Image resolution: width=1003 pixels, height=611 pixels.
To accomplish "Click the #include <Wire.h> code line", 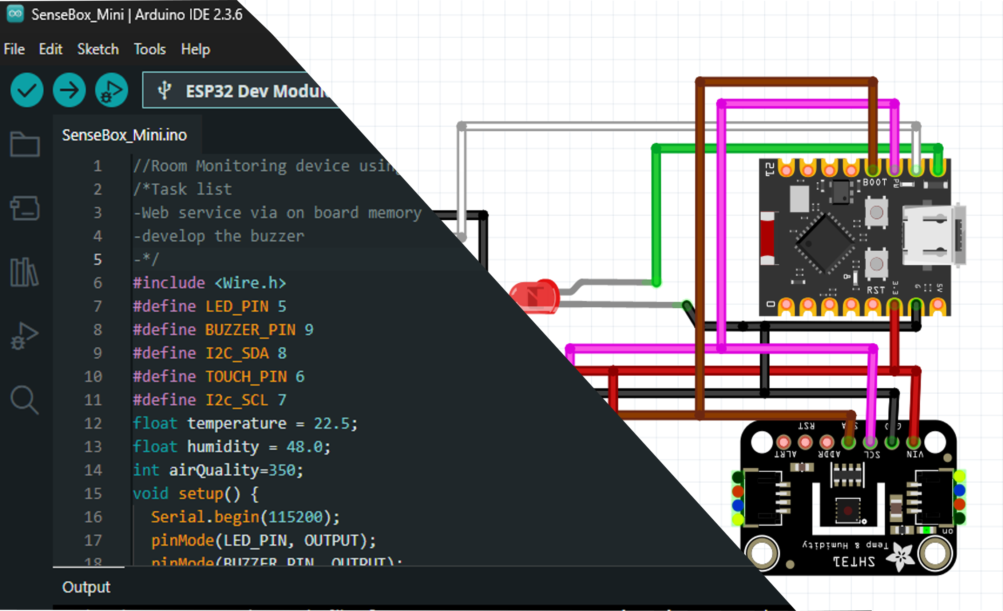I will coord(209,283).
